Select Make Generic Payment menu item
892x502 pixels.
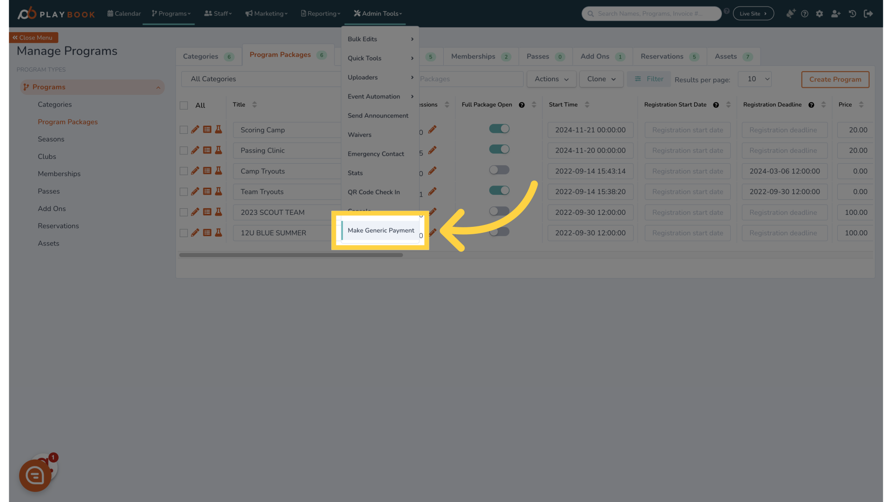(380, 230)
